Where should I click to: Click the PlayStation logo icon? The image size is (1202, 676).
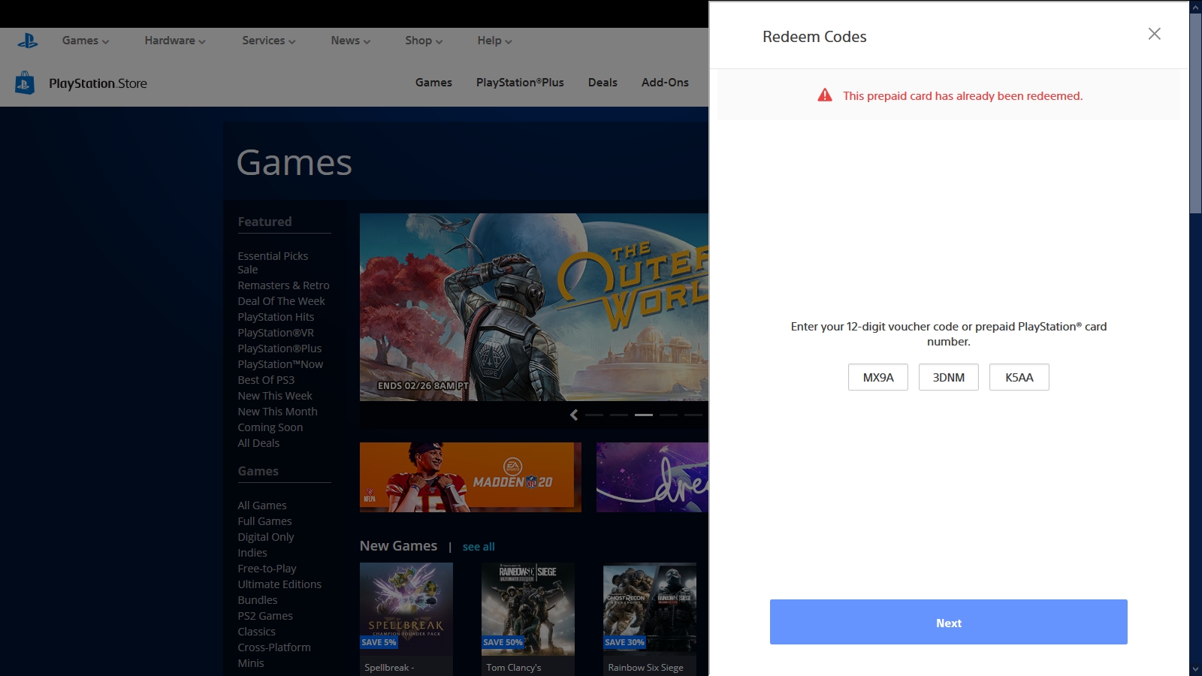pyautogui.click(x=28, y=41)
